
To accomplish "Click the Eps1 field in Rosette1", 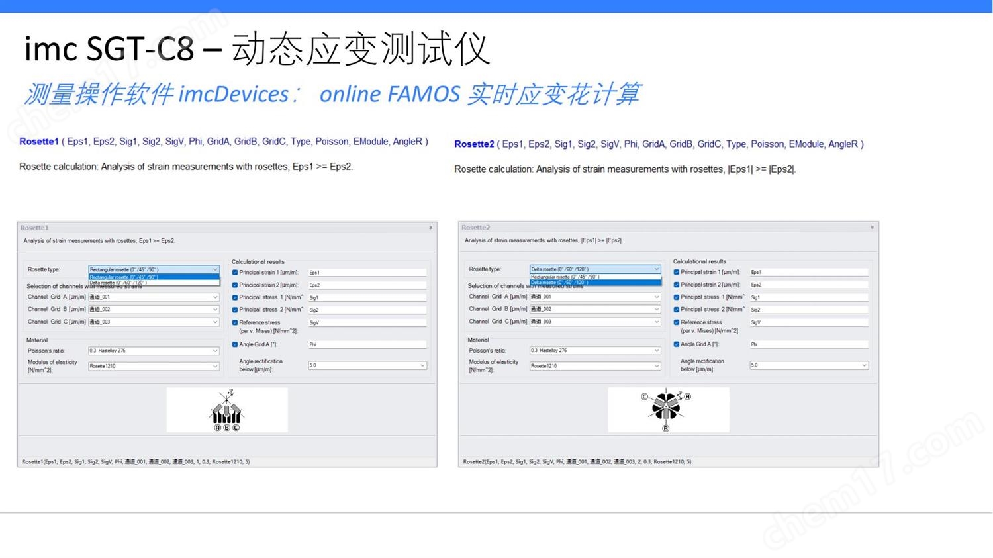I will (367, 273).
